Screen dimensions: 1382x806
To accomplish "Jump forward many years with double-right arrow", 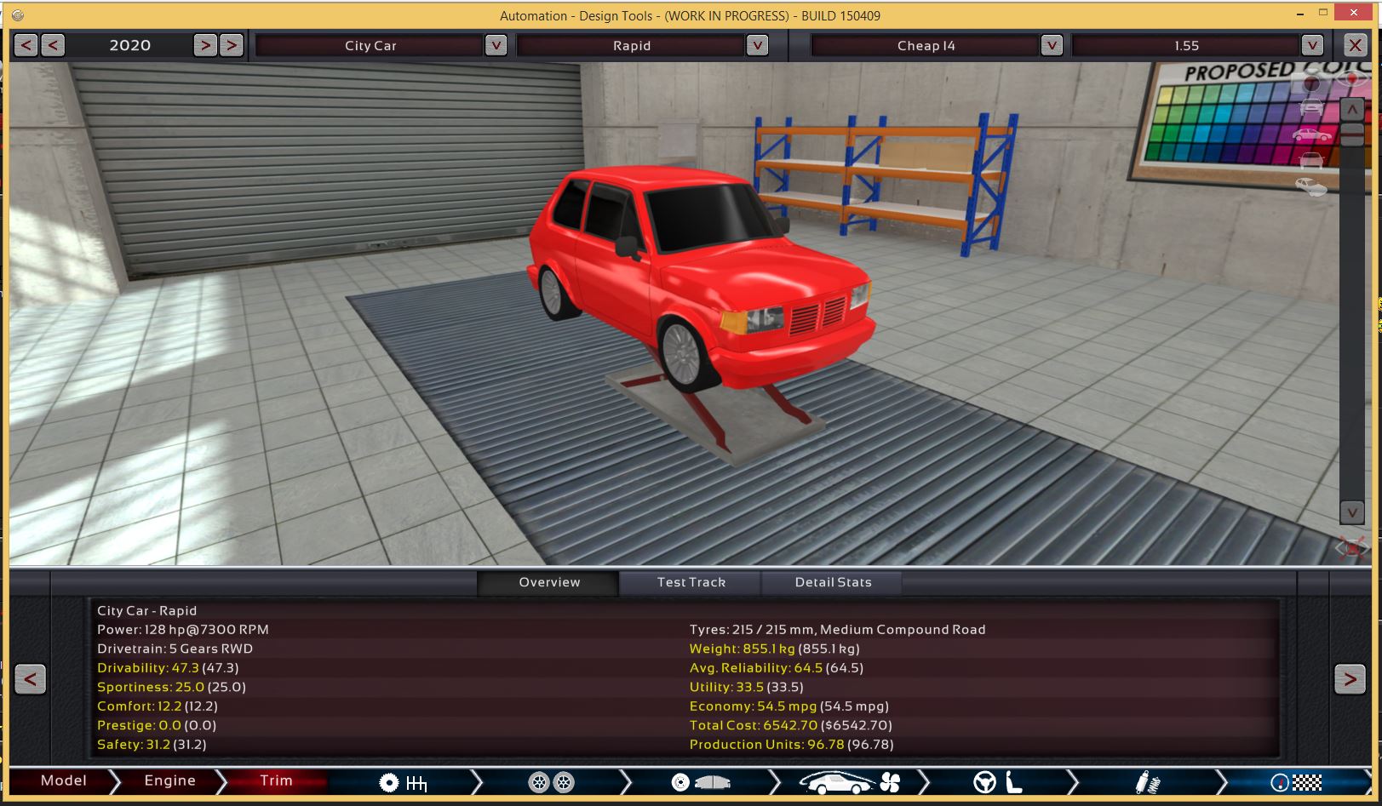I will pyautogui.click(x=231, y=45).
